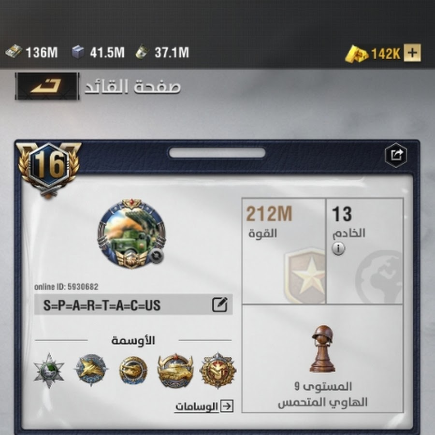
Task: Click the commander avatar portrait
Action: [x=131, y=233]
